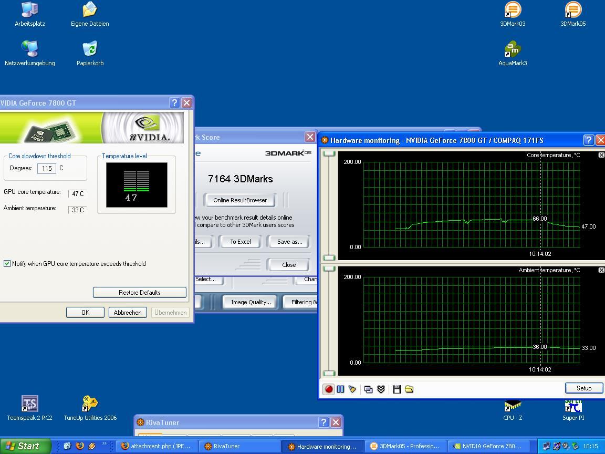Image resolution: width=605 pixels, height=454 pixels.
Task: Open the Netzwerkumgebung desktop icon
Action: tap(30, 53)
